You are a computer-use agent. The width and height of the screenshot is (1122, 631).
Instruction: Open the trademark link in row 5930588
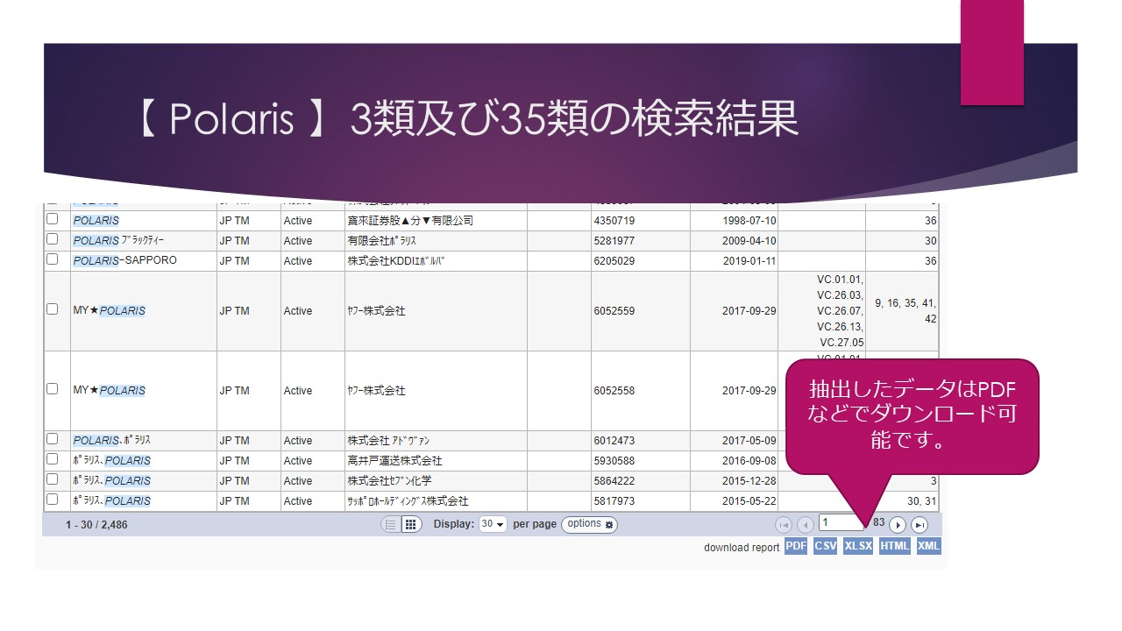112,461
